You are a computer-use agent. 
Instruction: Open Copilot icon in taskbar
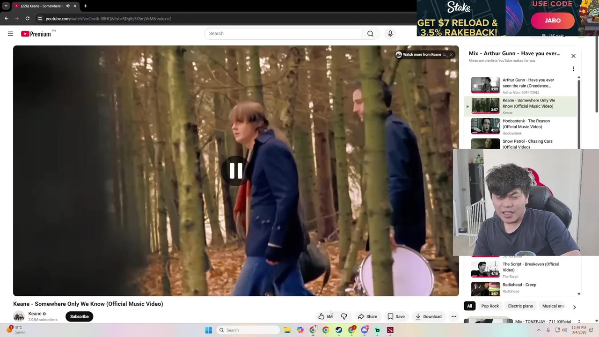click(300, 330)
